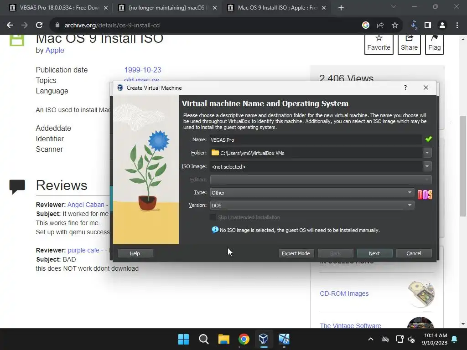Expand the Folder dropdown arrow
Image resolution: width=467 pixels, height=350 pixels.
(x=427, y=153)
